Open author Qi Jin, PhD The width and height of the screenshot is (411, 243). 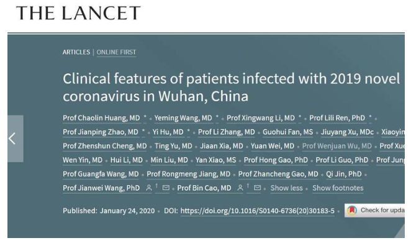point(343,174)
